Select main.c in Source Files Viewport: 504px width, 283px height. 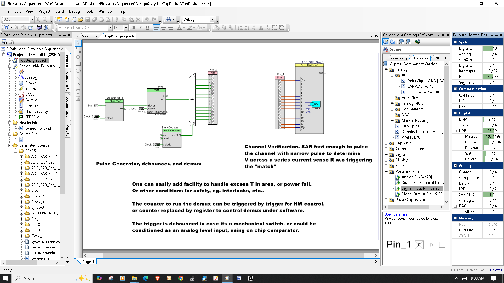[31, 140]
